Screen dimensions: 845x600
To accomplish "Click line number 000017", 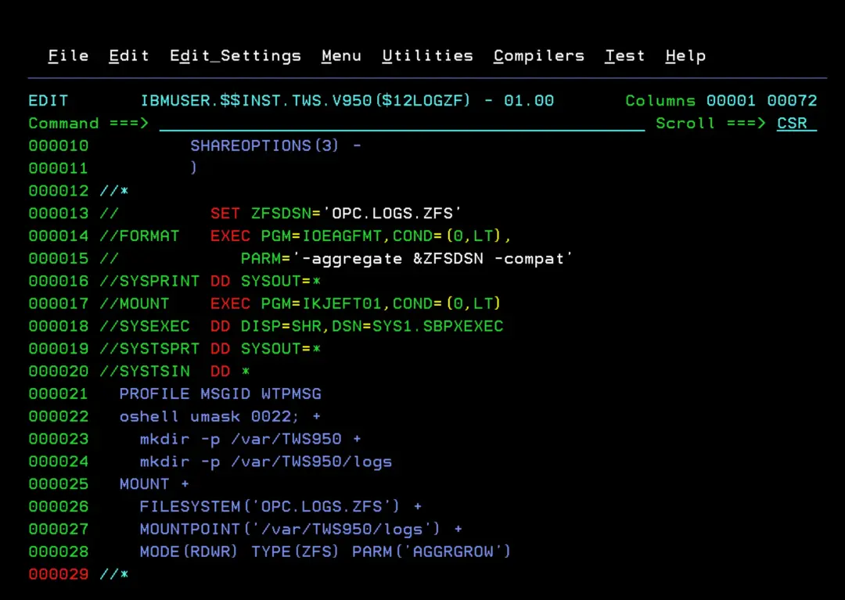I will 58,304.
